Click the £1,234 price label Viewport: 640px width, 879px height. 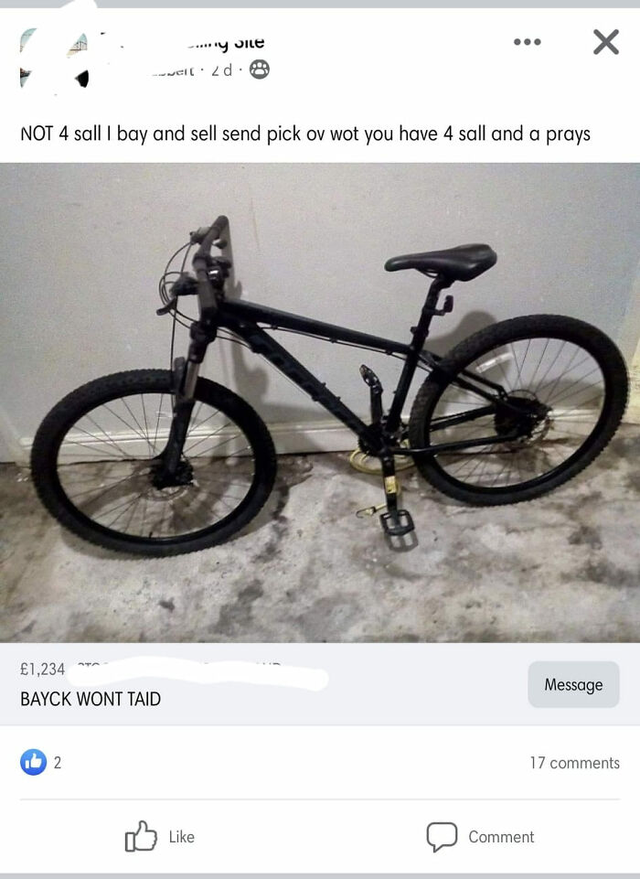tap(43, 669)
